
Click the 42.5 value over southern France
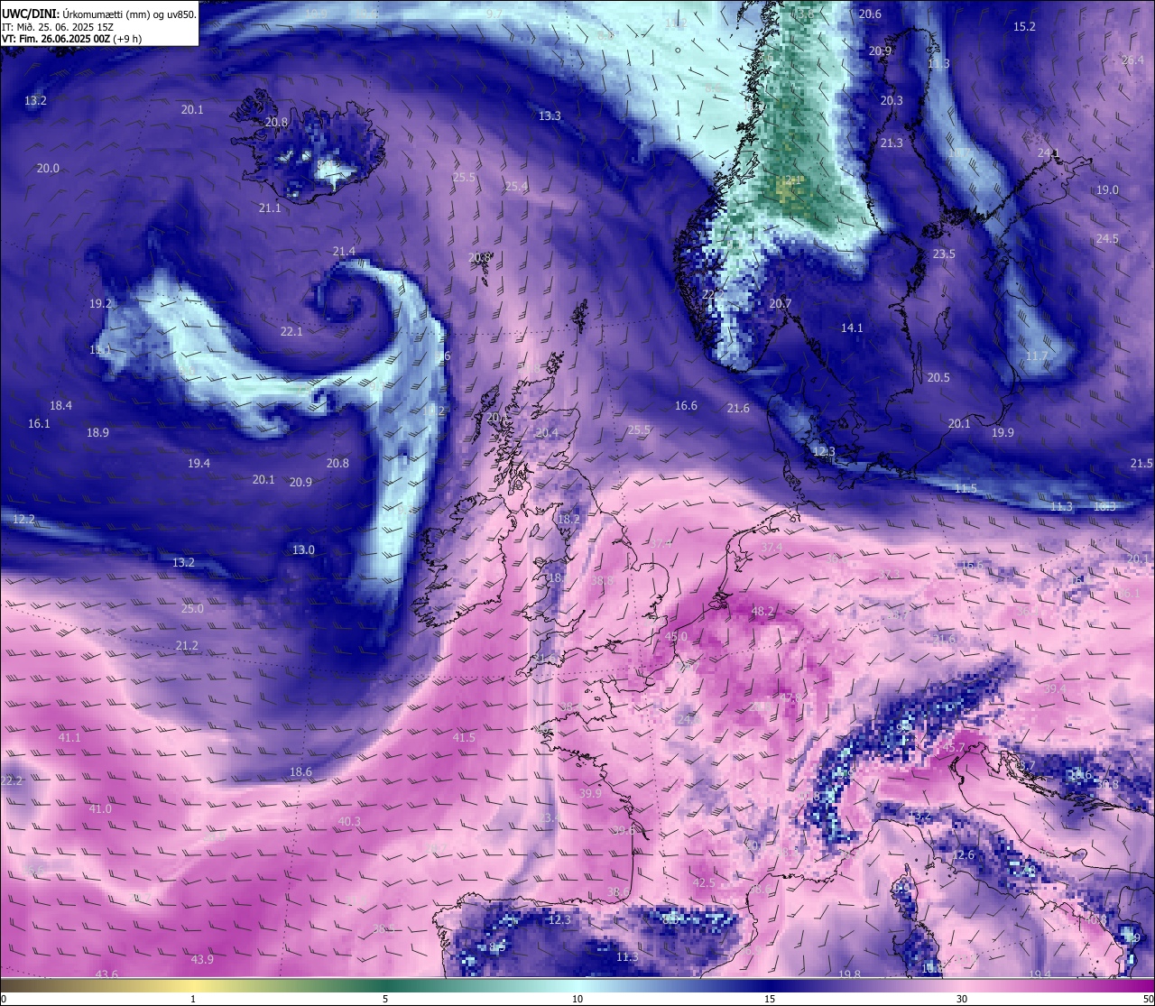[704, 883]
